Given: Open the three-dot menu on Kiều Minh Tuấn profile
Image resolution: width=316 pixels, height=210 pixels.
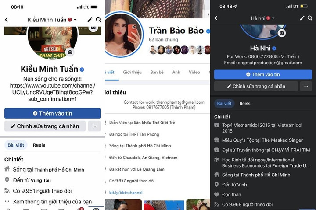Looking at the screenshot, I should click(94, 126).
